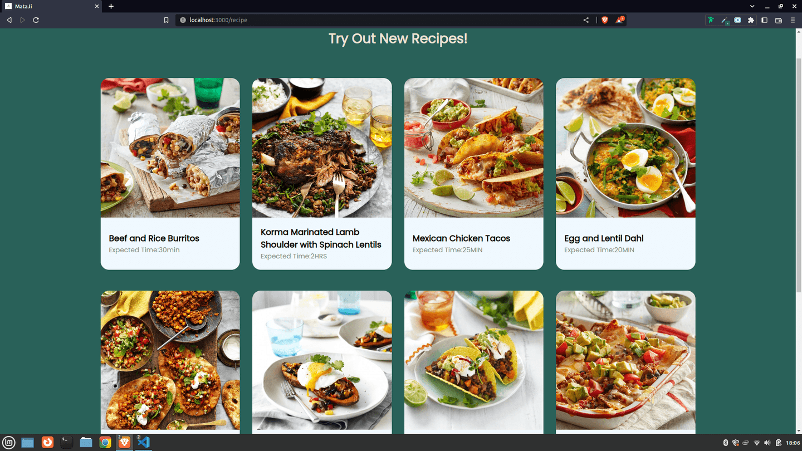
Task: Open the Beef and Rice Burritos image
Action: tap(170, 148)
